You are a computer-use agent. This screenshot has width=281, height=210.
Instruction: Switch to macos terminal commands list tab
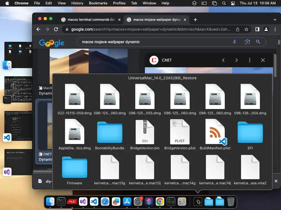pos(91,20)
